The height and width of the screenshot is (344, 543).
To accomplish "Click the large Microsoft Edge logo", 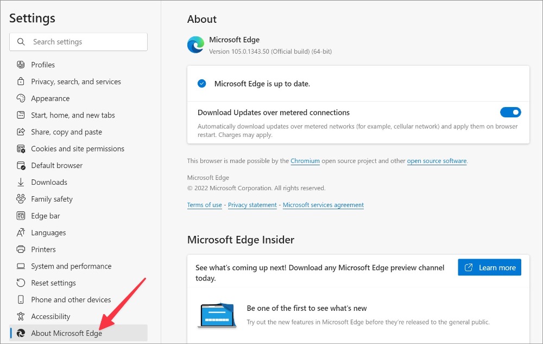I will pos(195,45).
